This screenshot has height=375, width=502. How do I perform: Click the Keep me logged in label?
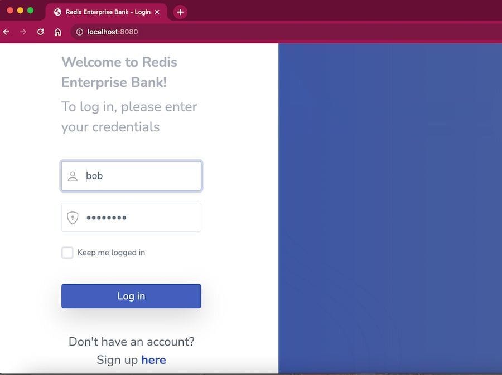coord(111,252)
